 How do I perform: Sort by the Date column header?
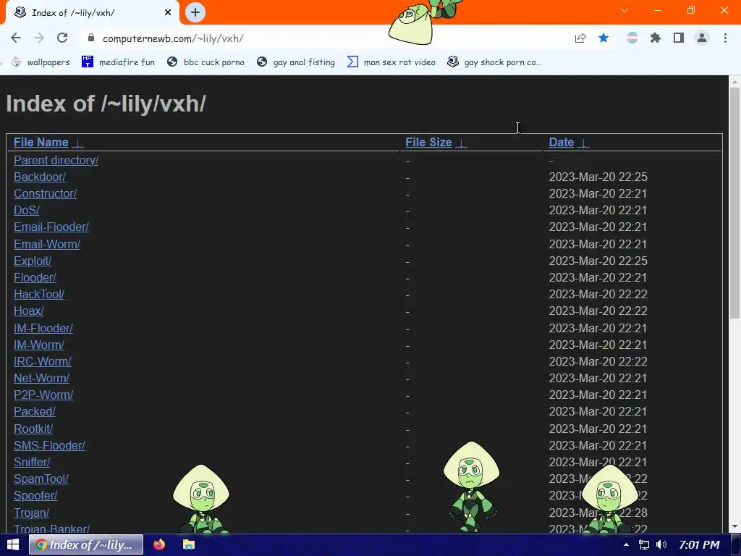[x=562, y=143]
